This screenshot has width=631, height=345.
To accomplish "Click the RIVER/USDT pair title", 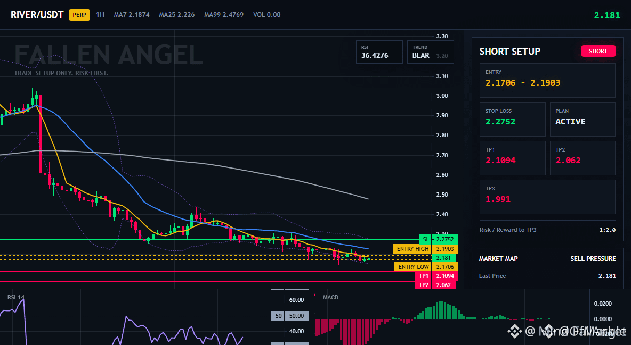I will click(37, 15).
